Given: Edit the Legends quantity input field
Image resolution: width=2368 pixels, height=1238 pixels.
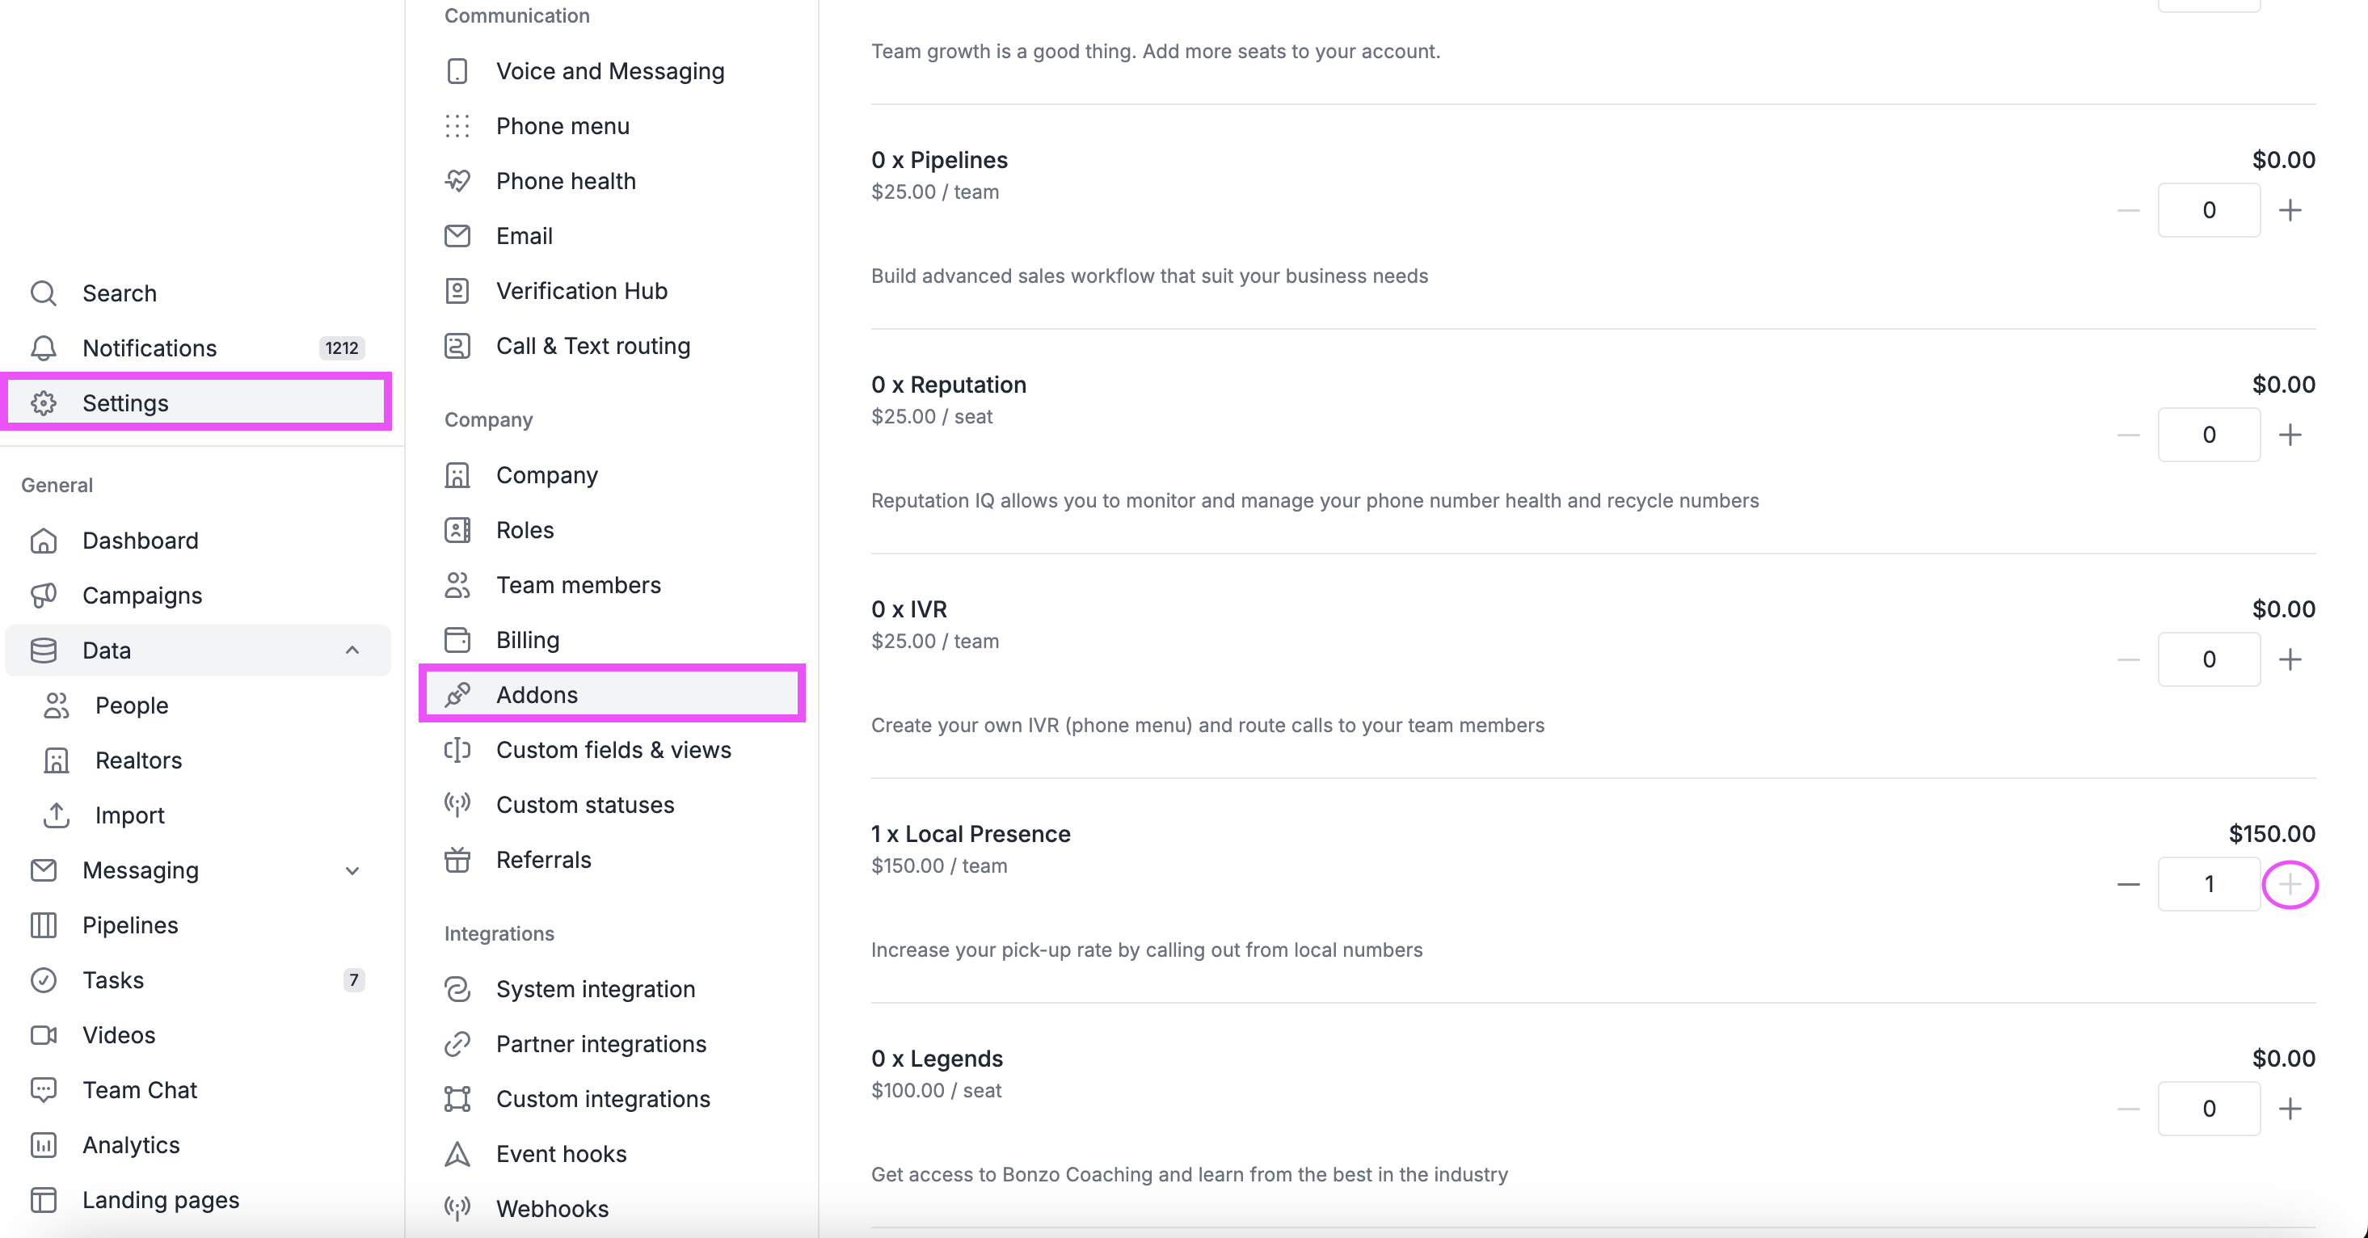Looking at the screenshot, I should pyautogui.click(x=2209, y=1109).
